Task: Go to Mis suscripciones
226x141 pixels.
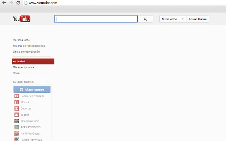Action: tap(24, 67)
